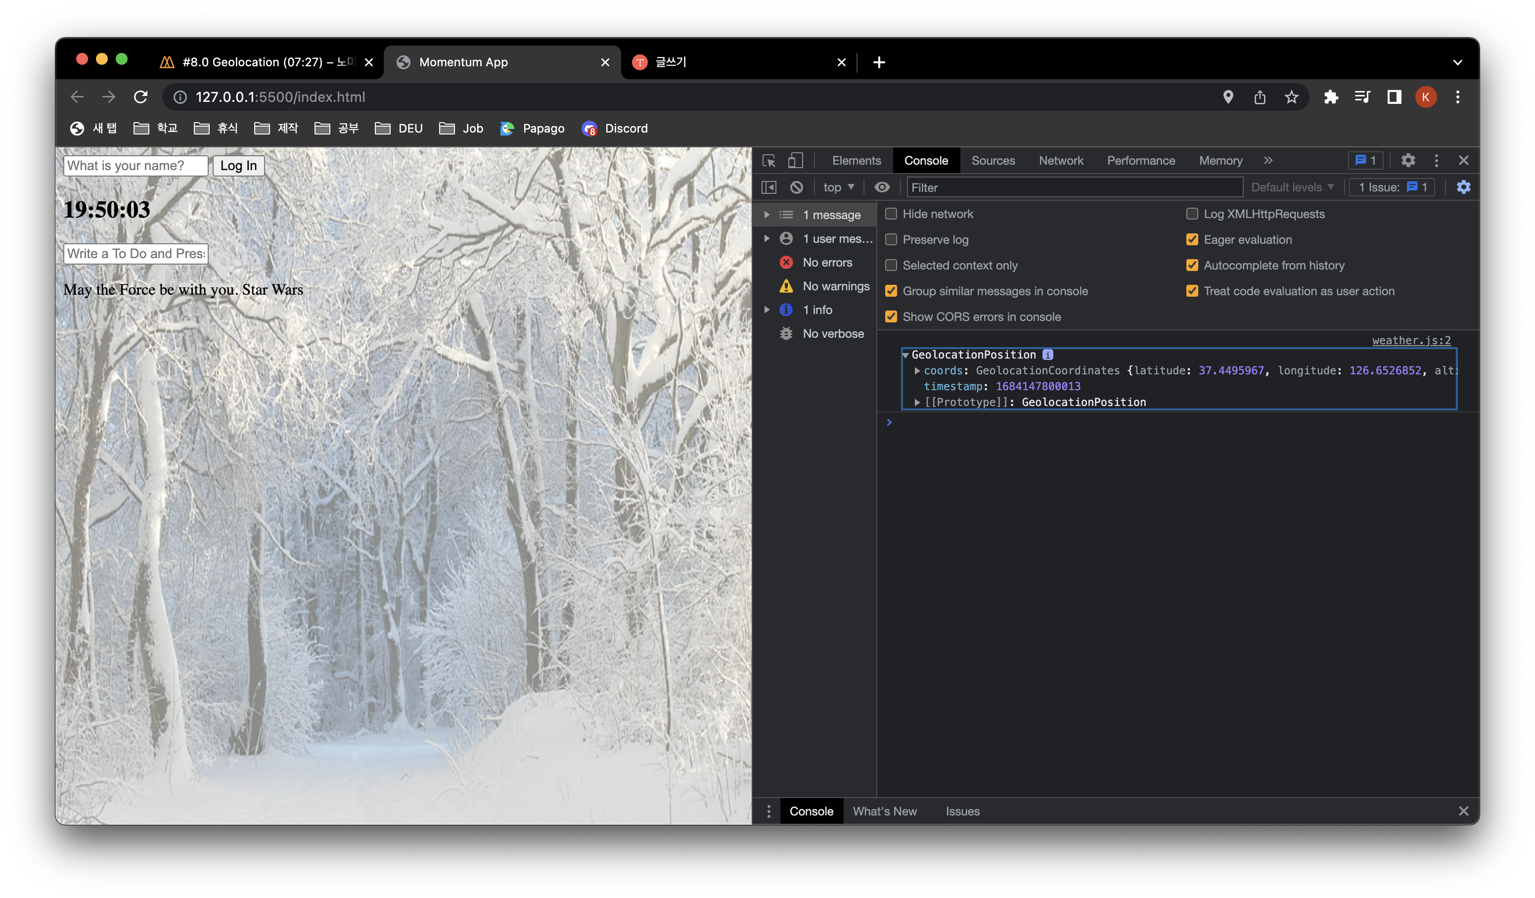Switch to the Memory tab

[1220, 161]
